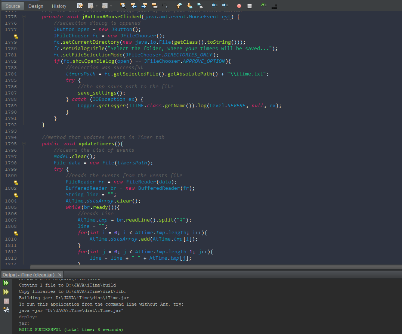
Task: Close the Output iTime tab
Action: pos(60,275)
